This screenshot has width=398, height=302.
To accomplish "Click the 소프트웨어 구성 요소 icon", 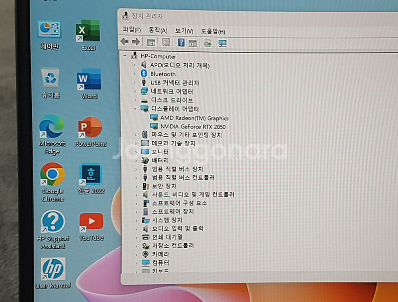I will click(146, 203).
